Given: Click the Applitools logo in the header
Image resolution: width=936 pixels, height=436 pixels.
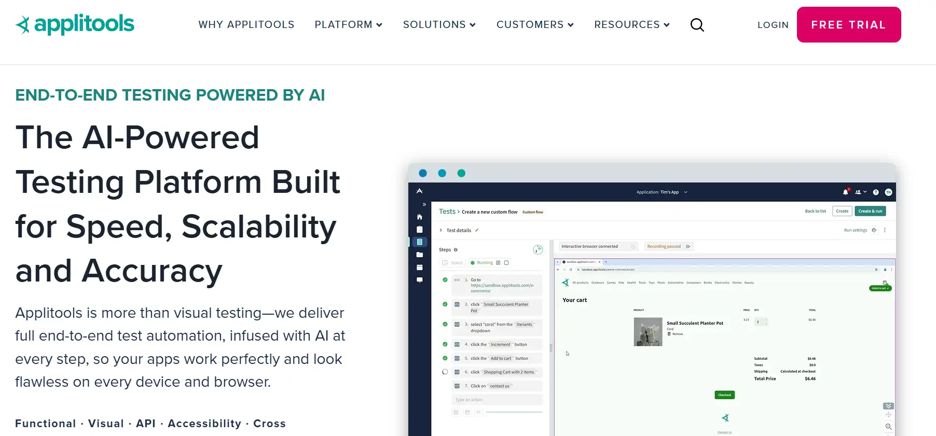Looking at the screenshot, I should (x=75, y=24).
